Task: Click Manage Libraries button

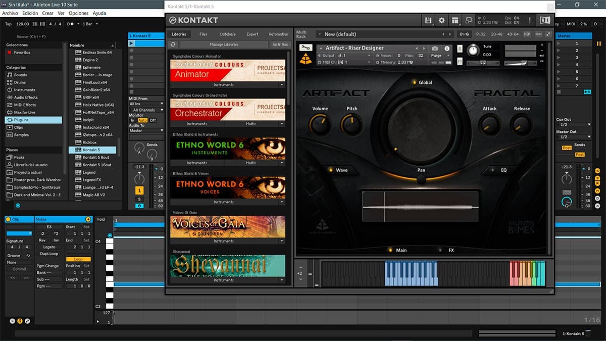Action: (224, 44)
